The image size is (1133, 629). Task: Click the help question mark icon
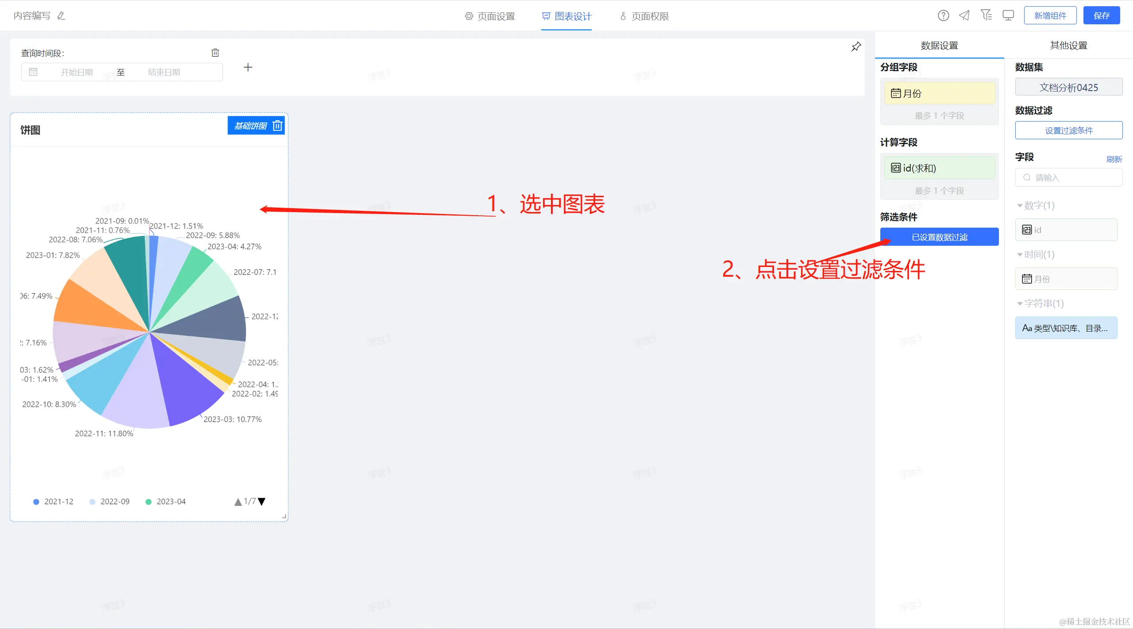point(943,16)
